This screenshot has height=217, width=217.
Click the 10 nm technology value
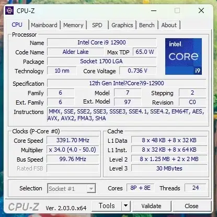(x=62, y=71)
